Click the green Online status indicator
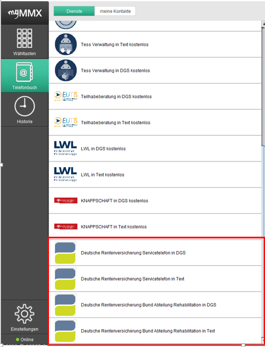 pos(18,339)
